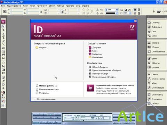Open the Цвета panel
Viewport: 167px width, 125px height.
pyautogui.click(x=154, y=59)
